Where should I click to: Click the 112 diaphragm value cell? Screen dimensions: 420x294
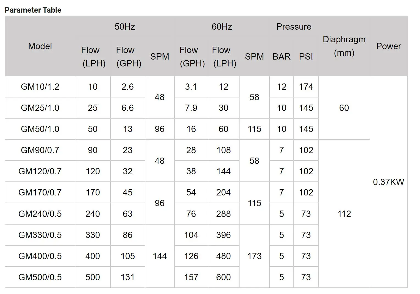344,214
